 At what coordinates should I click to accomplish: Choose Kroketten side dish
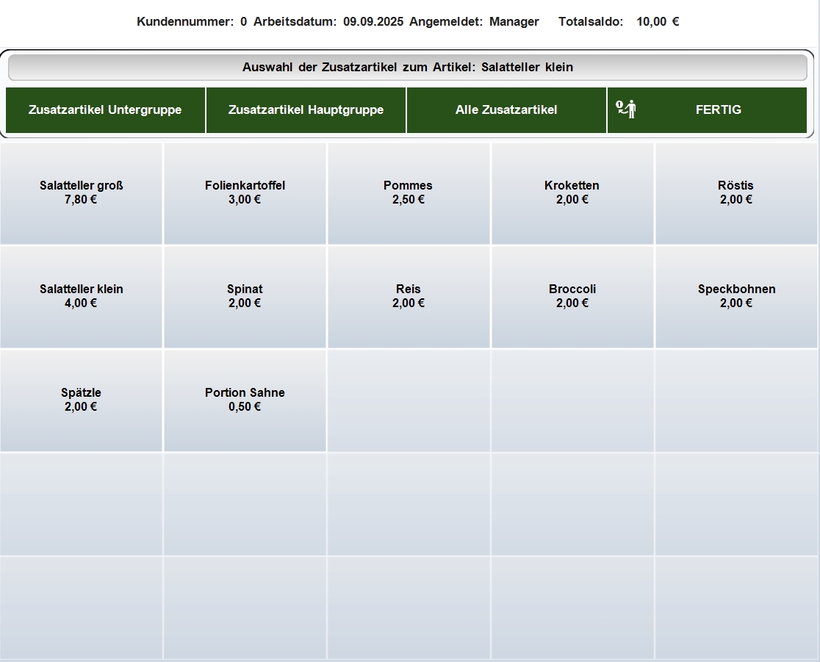[x=572, y=193]
